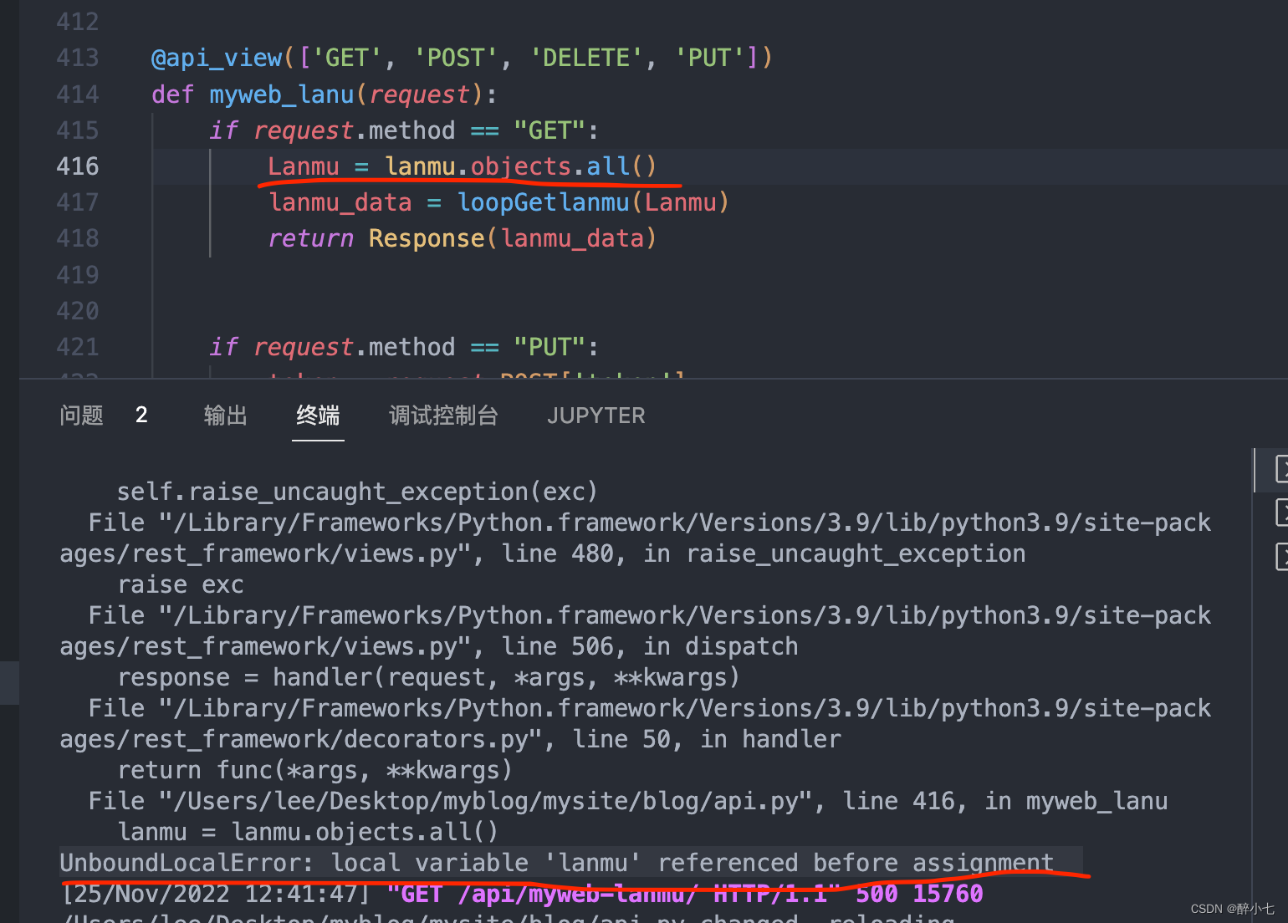Open decorators.py line 50 traceback path link
The width and height of the screenshot is (1288, 923).
point(636,723)
